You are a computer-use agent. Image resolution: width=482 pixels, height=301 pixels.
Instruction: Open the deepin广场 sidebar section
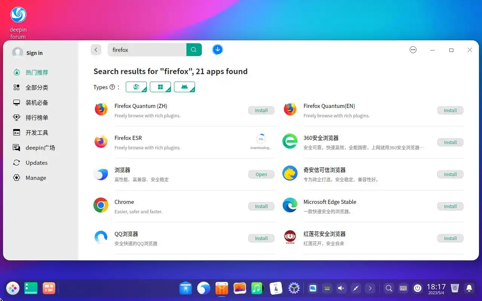tap(40, 147)
